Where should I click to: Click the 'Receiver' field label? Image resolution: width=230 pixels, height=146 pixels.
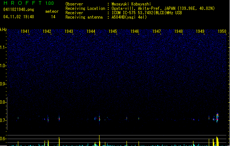(x=74, y=13)
